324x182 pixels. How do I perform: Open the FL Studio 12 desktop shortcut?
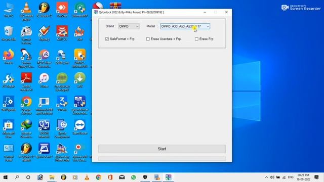pyautogui.click(x=44, y=10)
